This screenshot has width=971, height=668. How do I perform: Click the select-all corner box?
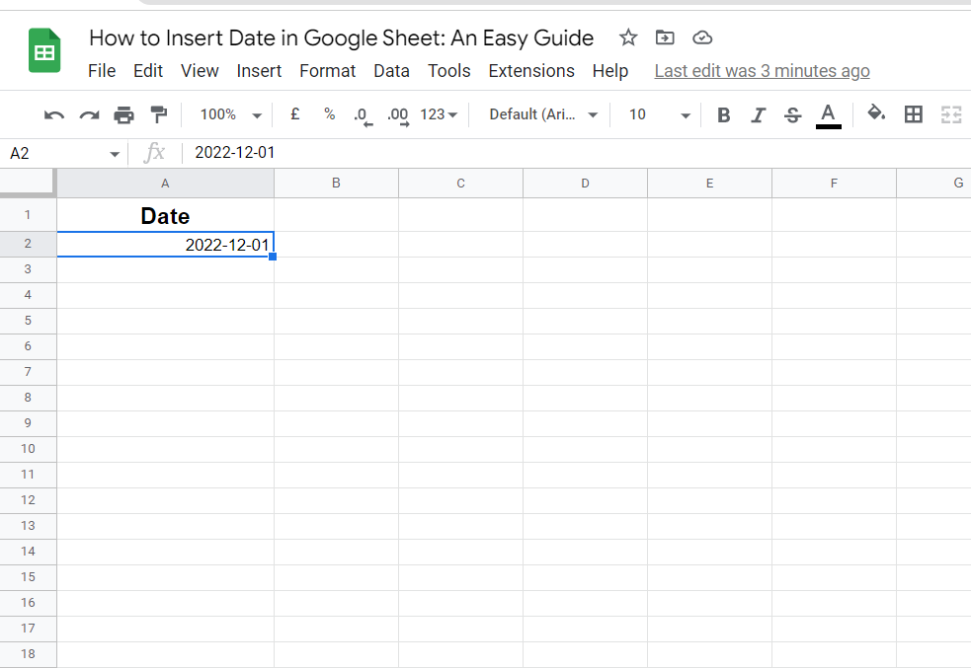pyautogui.click(x=28, y=183)
